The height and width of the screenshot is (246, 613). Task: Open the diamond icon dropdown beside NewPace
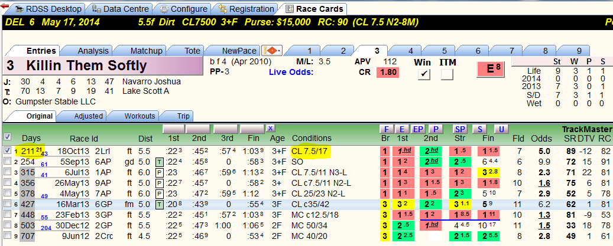273,51
